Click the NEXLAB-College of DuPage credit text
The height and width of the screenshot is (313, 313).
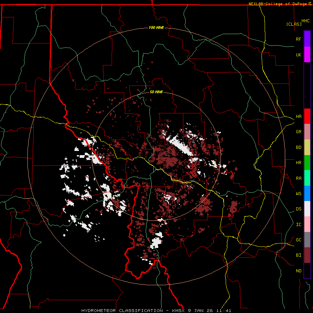coord(278,4)
